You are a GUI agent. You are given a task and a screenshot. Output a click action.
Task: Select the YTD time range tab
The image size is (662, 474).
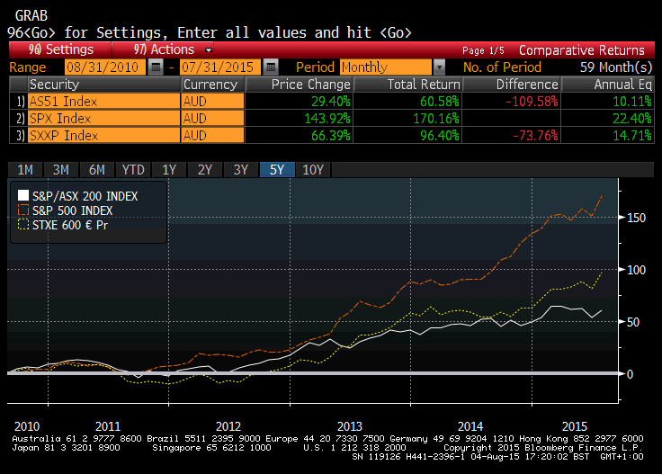133,170
